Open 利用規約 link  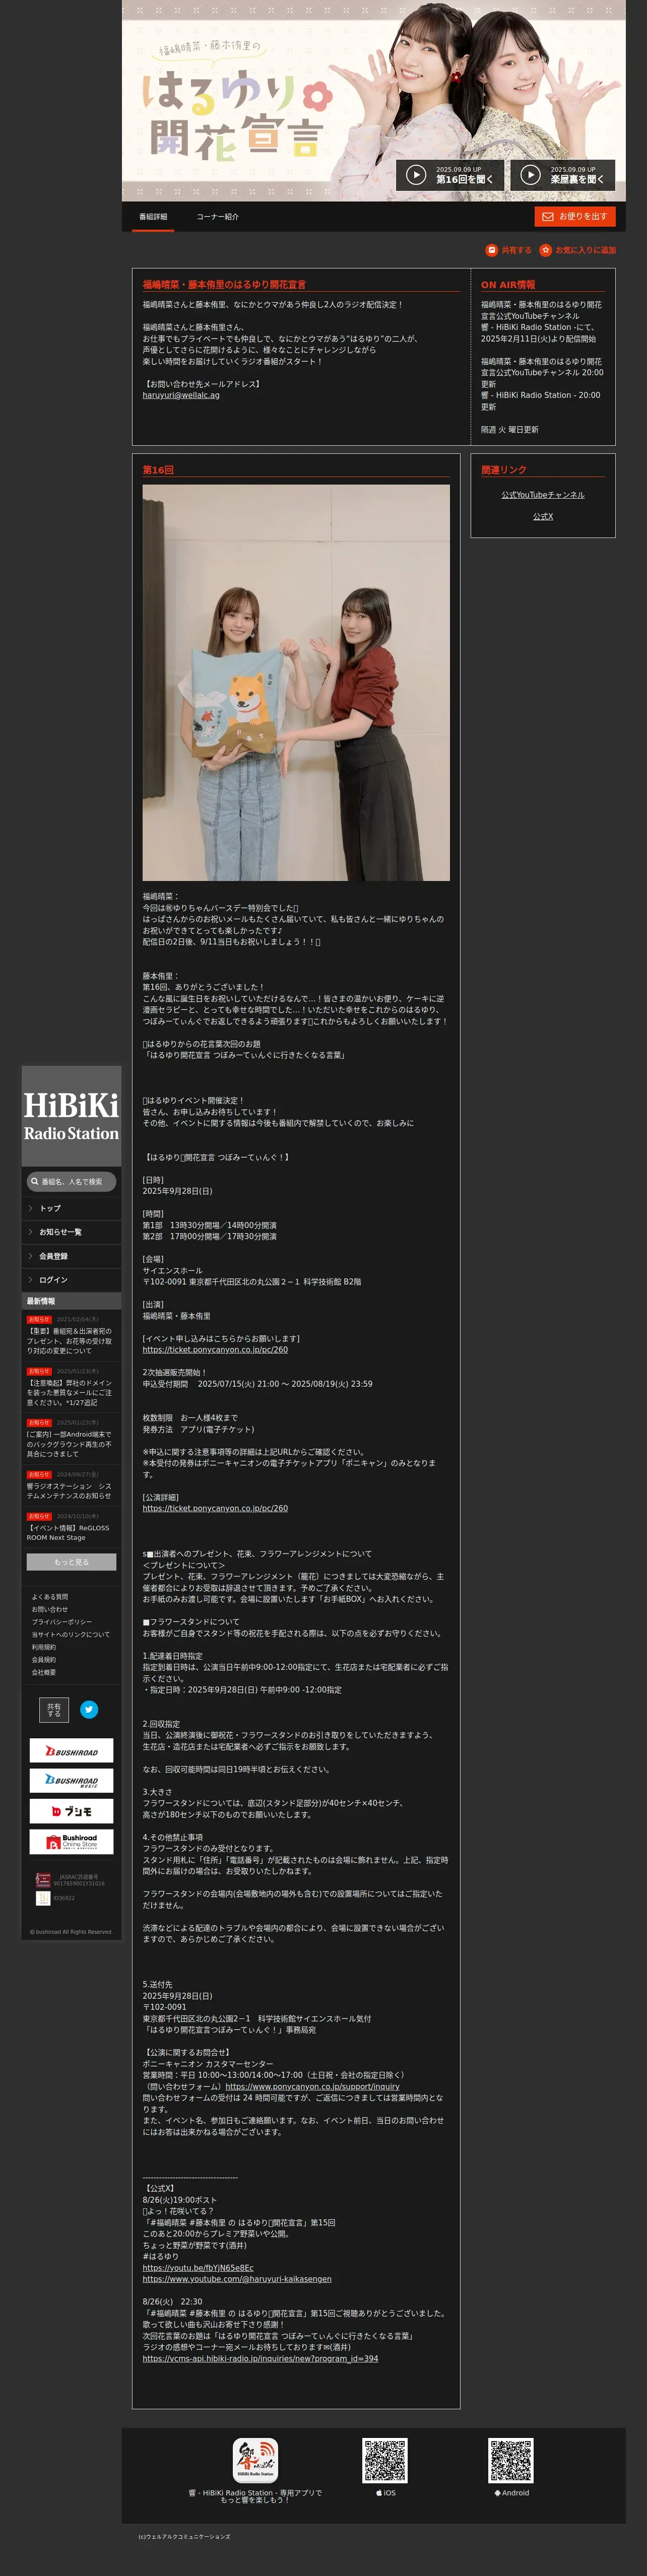[44, 1647]
